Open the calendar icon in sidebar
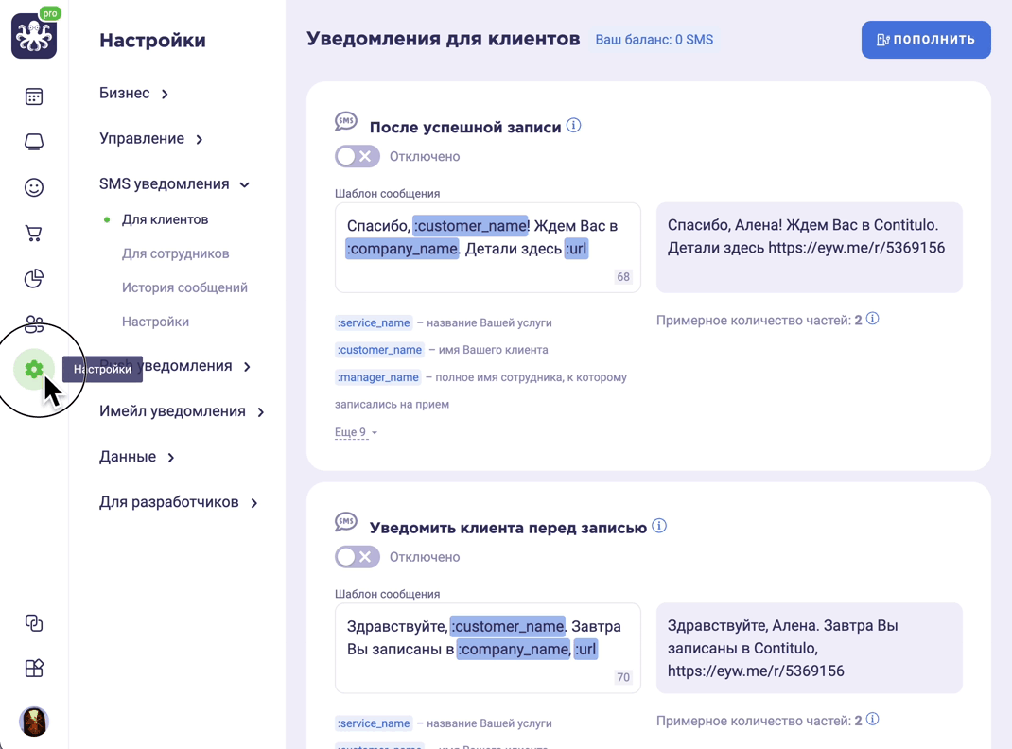Screen dimensions: 1012x749 (x=34, y=96)
